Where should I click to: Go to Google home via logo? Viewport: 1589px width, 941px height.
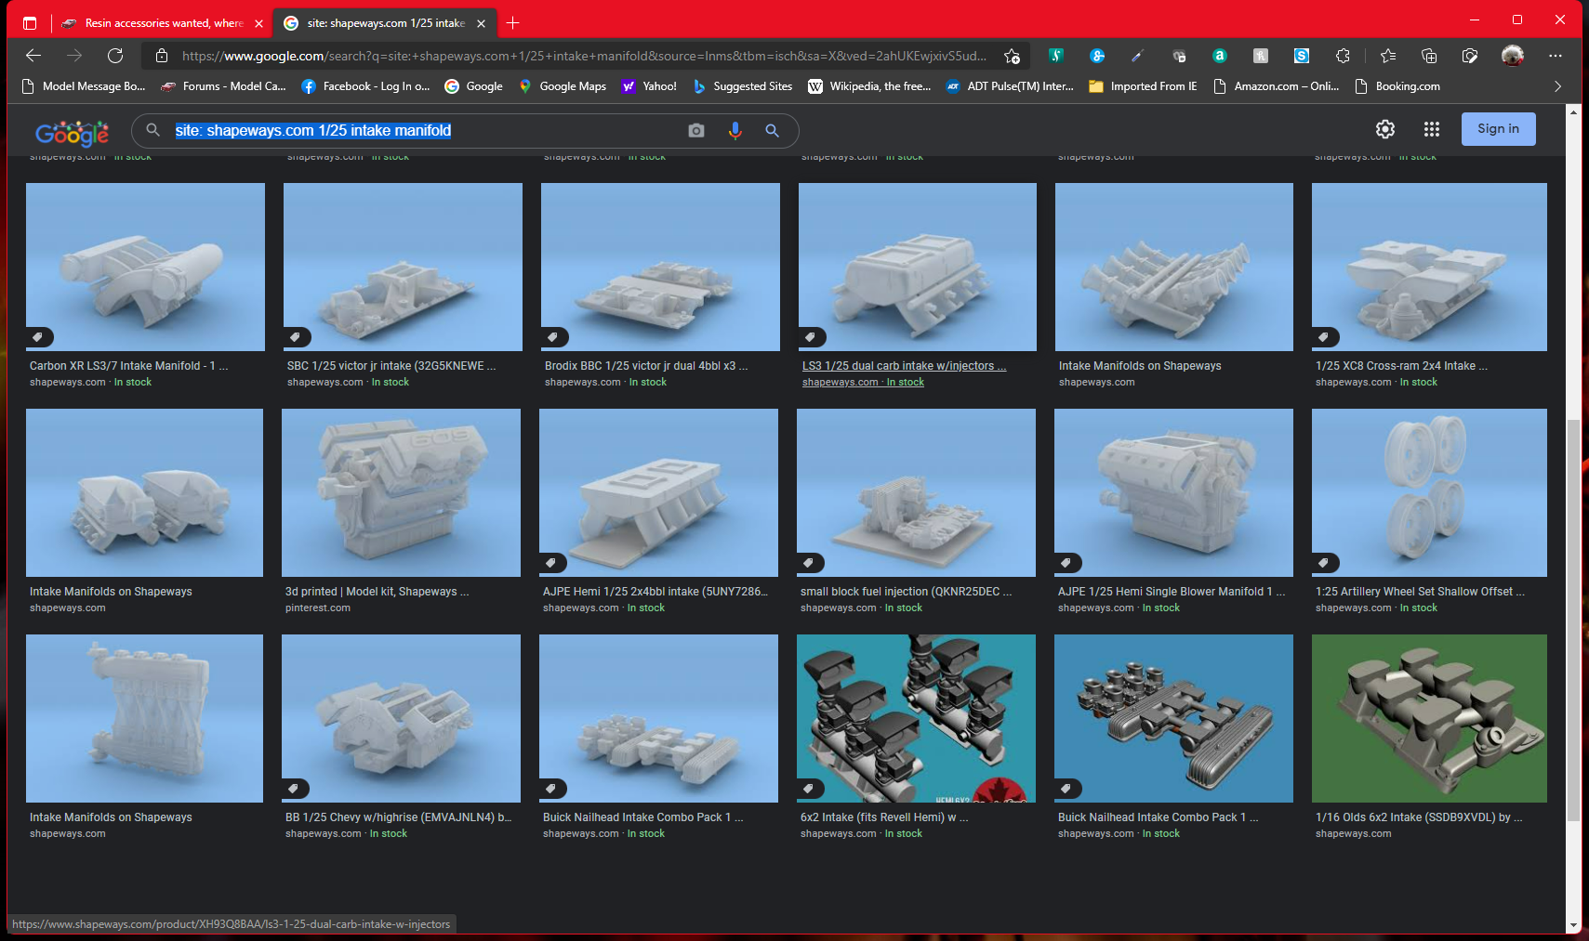pyautogui.click(x=72, y=133)
